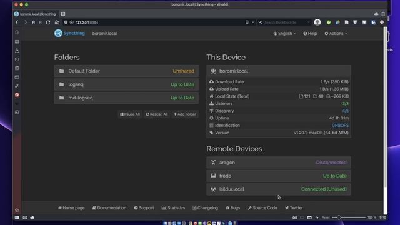This screenshot has width=400, height=225.
Task: Click the page vertical scrollbar
Action: point(385,107)
